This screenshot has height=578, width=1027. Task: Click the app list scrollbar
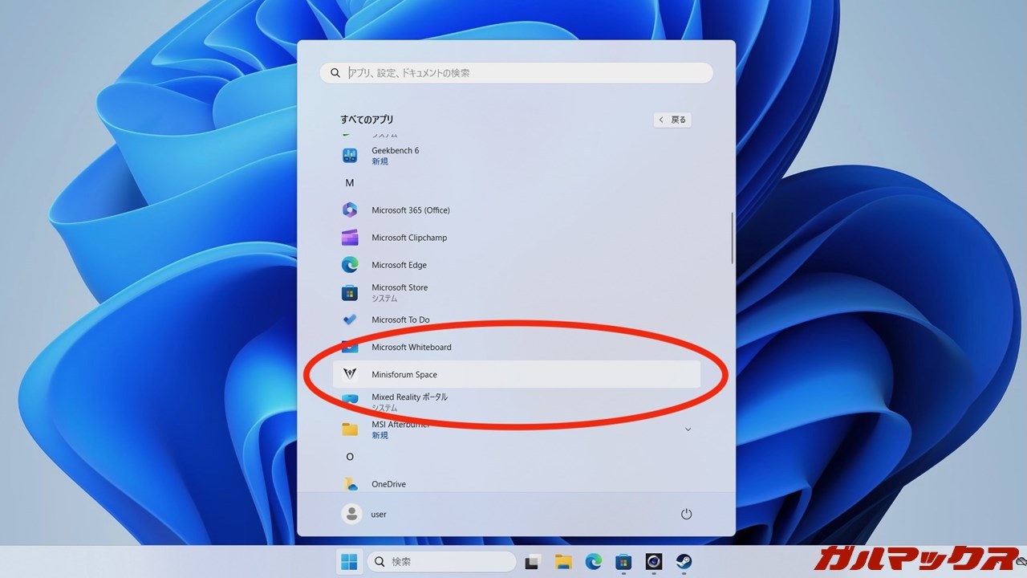tap(732, 238)
